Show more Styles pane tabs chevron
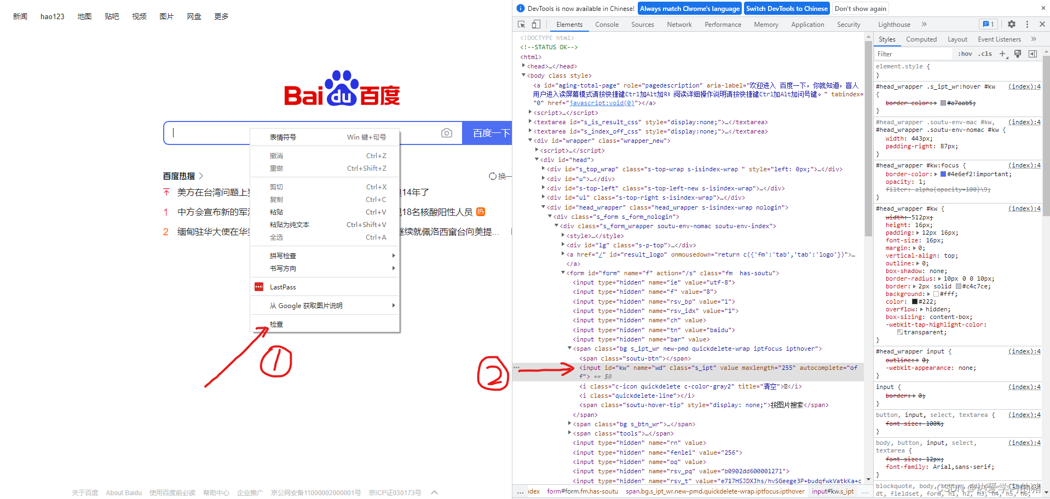1050x499 pixels. (1034, 39)
